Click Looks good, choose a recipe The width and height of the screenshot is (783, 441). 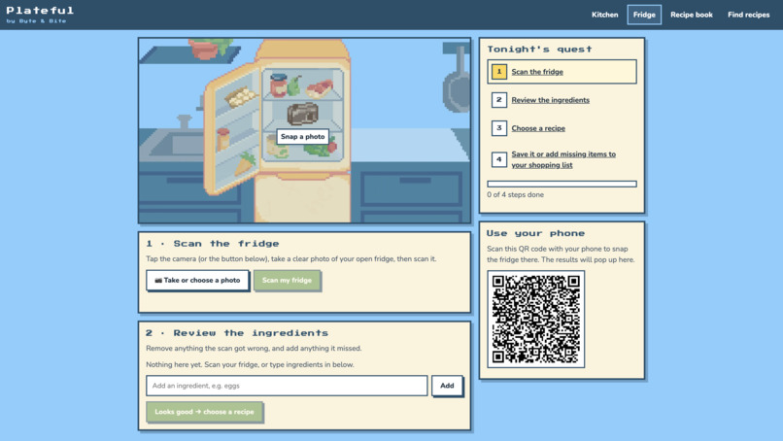point(204,412)
